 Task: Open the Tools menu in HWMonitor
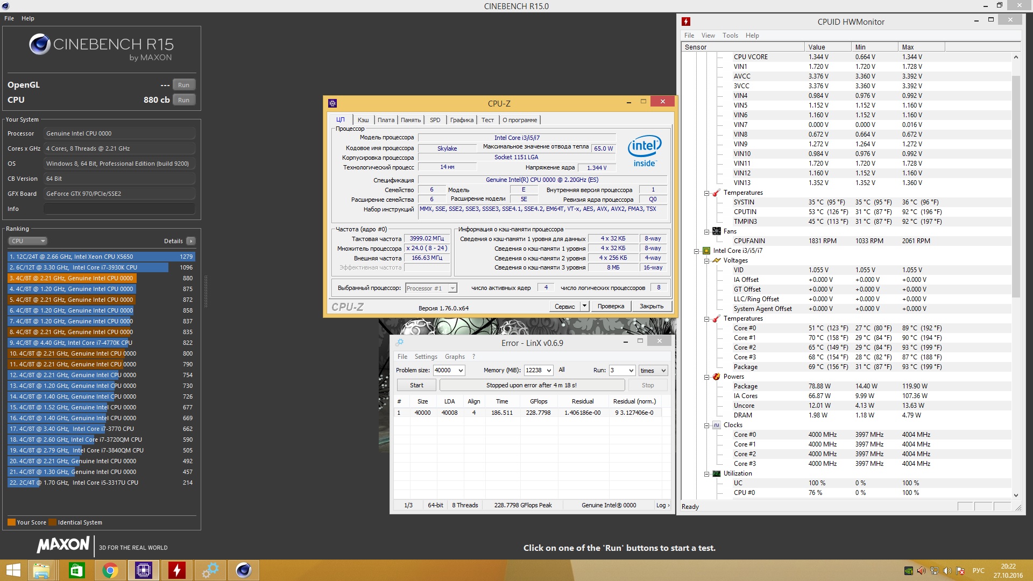(730, 36)
